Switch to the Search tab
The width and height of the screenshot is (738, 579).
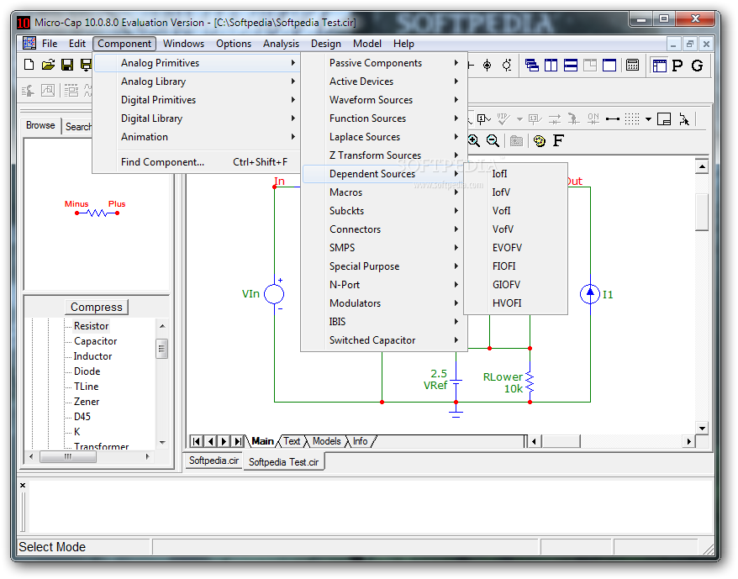(78, 127)
